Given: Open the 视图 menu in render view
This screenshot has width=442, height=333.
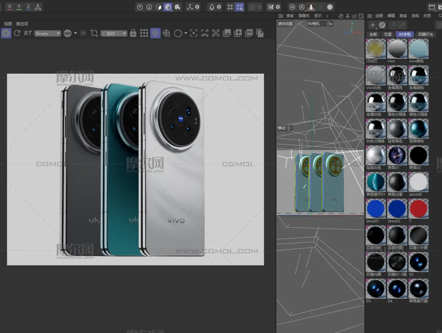Looking at the screenshot, I should [8, 24].
